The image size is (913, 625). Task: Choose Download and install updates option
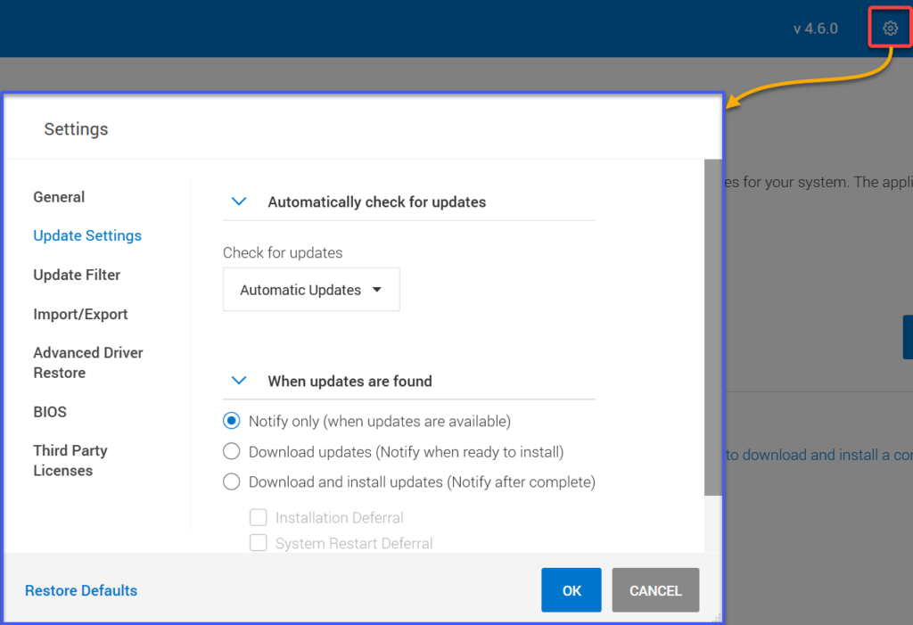[x=231, y=481]
